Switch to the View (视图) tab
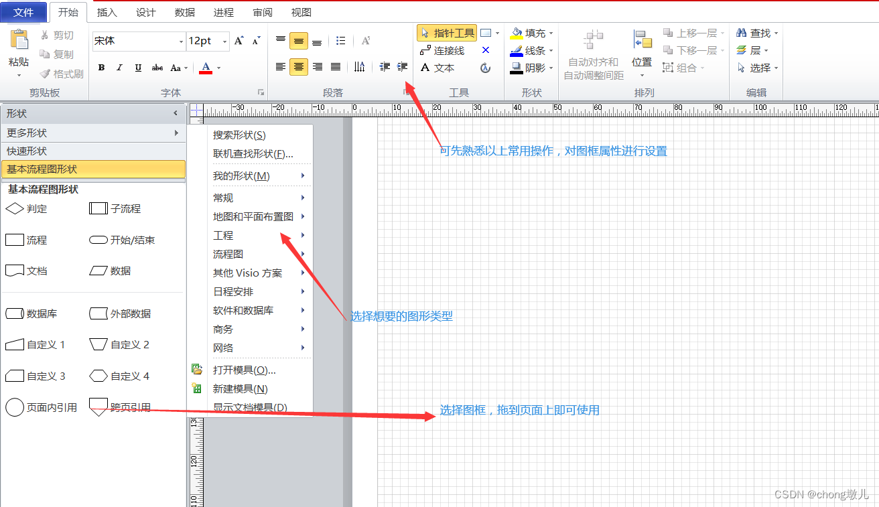879x507 pixels. pyautogui.click(x=301, y=12)
